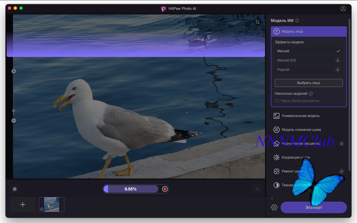Select the Мягкий model effect
Image resolution: width=357 pixels, height=223 pixels.
click(x=308, y=51)
